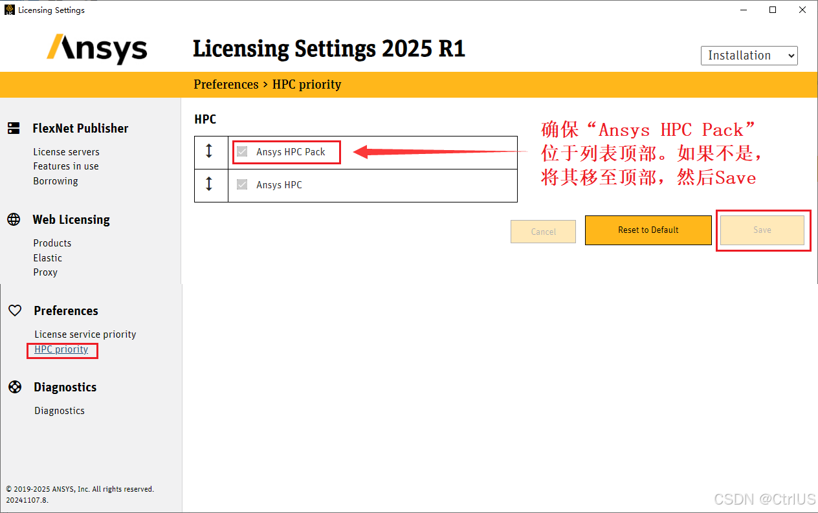
Task: Click the Licensing Settings 2025 R1 title
Action: [329, 49]
